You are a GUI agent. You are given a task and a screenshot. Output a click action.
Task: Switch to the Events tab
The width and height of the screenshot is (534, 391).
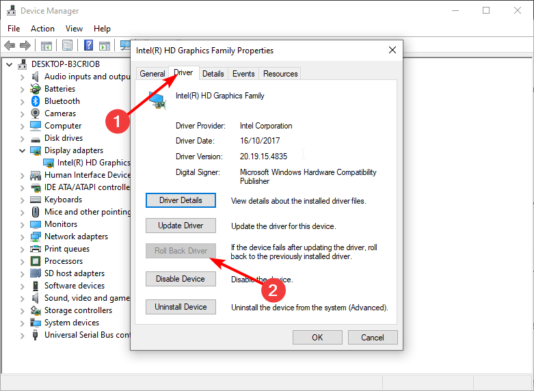point(243,74)
